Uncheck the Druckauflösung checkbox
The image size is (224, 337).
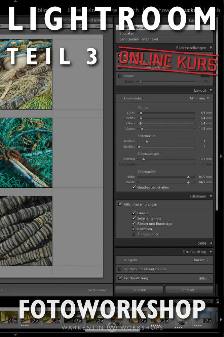pos(120,278)
